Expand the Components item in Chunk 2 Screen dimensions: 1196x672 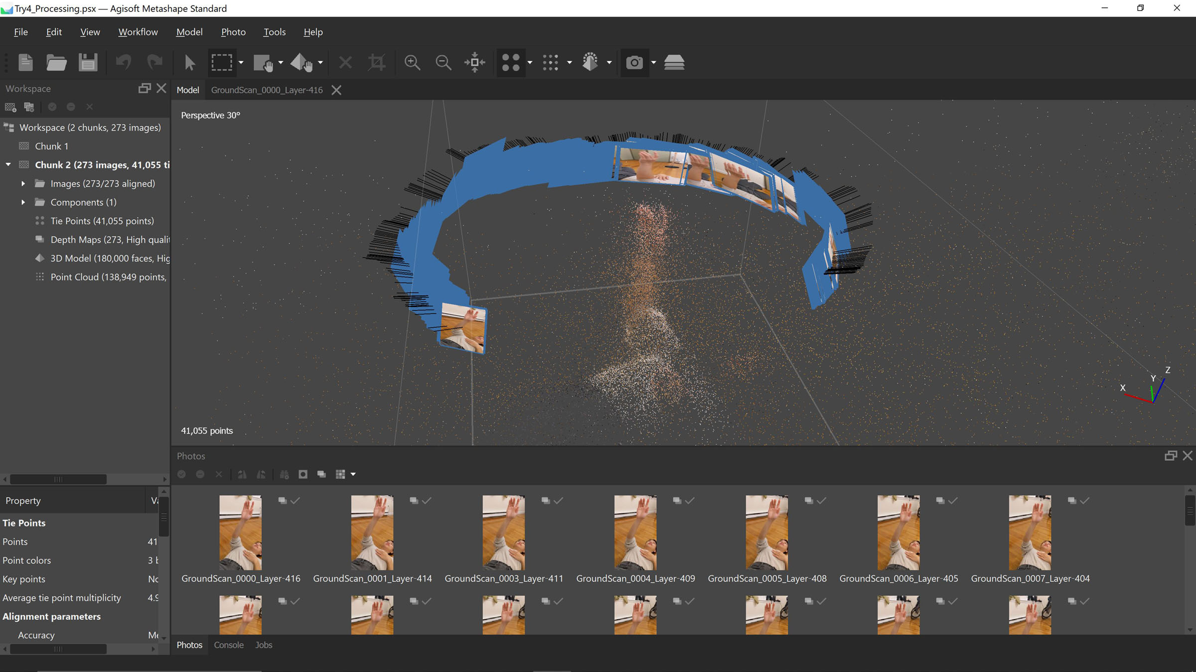click(x=22, y=201)
